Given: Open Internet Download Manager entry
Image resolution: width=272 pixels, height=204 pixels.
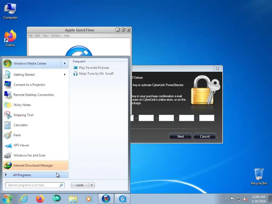Looking at the screenshot, I should tap(36, 165).
